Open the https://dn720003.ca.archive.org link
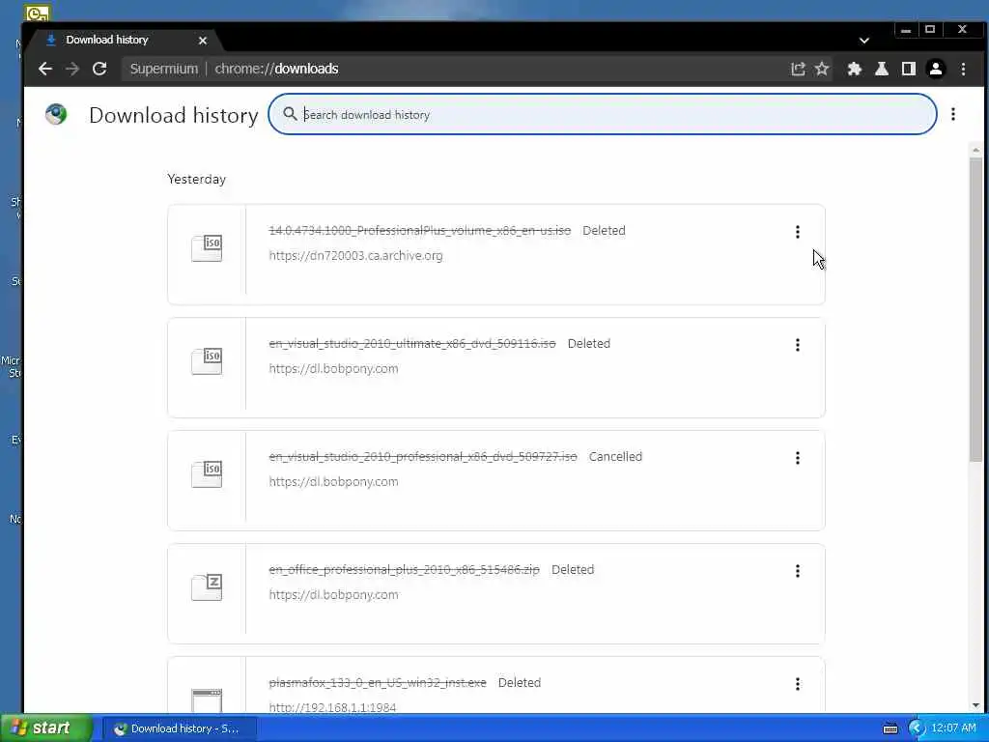 tap(355, 255)
